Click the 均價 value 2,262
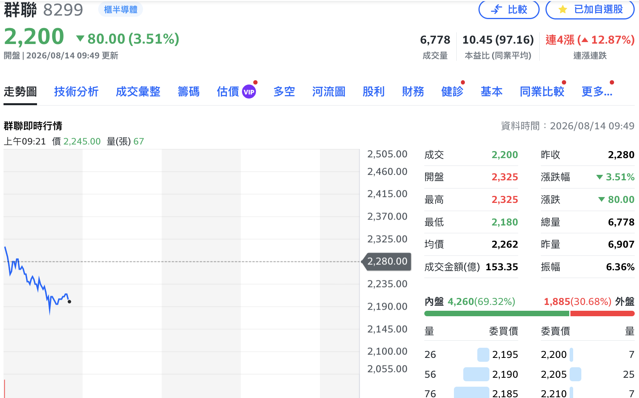 (x=505, y=245)
